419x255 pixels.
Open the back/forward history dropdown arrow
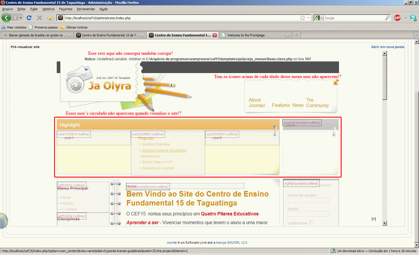point(21,18)
